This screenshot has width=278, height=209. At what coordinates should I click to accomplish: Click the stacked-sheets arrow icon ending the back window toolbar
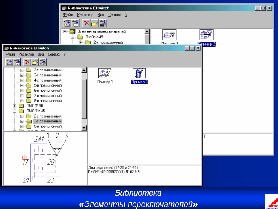[x=103, y=23]
